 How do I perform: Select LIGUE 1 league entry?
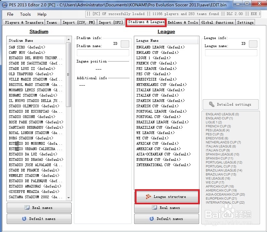point(154,58)
